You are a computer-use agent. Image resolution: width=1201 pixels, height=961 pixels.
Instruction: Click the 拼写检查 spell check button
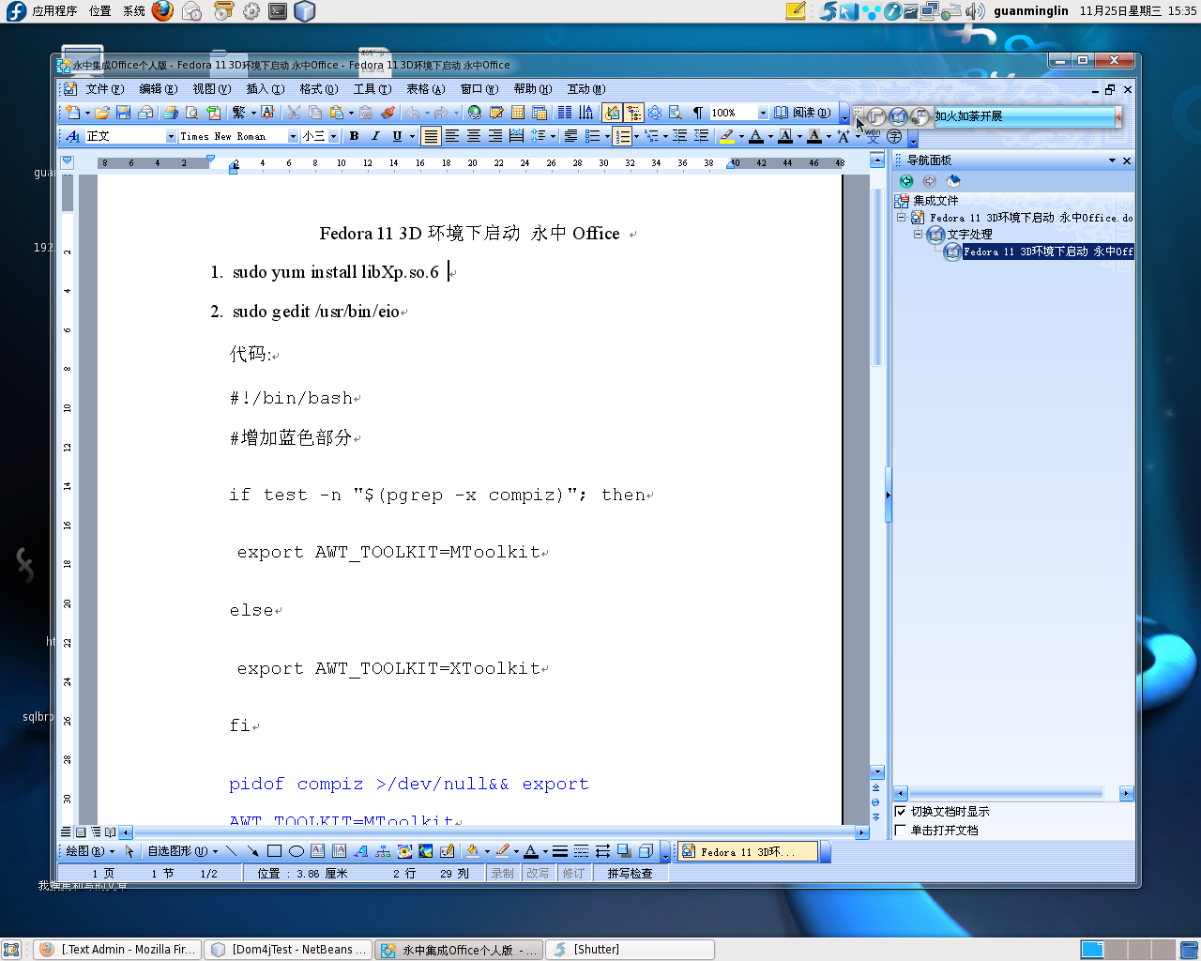(630, 873)
